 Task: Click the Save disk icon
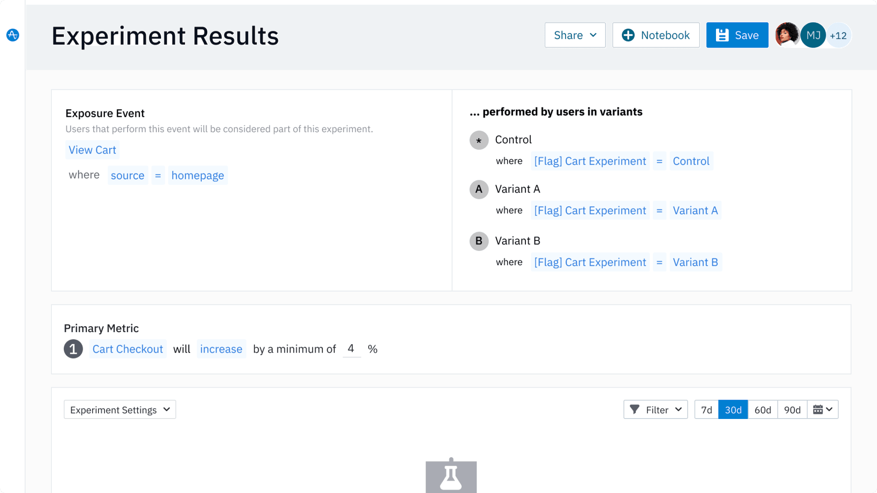pyautogui.click(x=723, y=35)
